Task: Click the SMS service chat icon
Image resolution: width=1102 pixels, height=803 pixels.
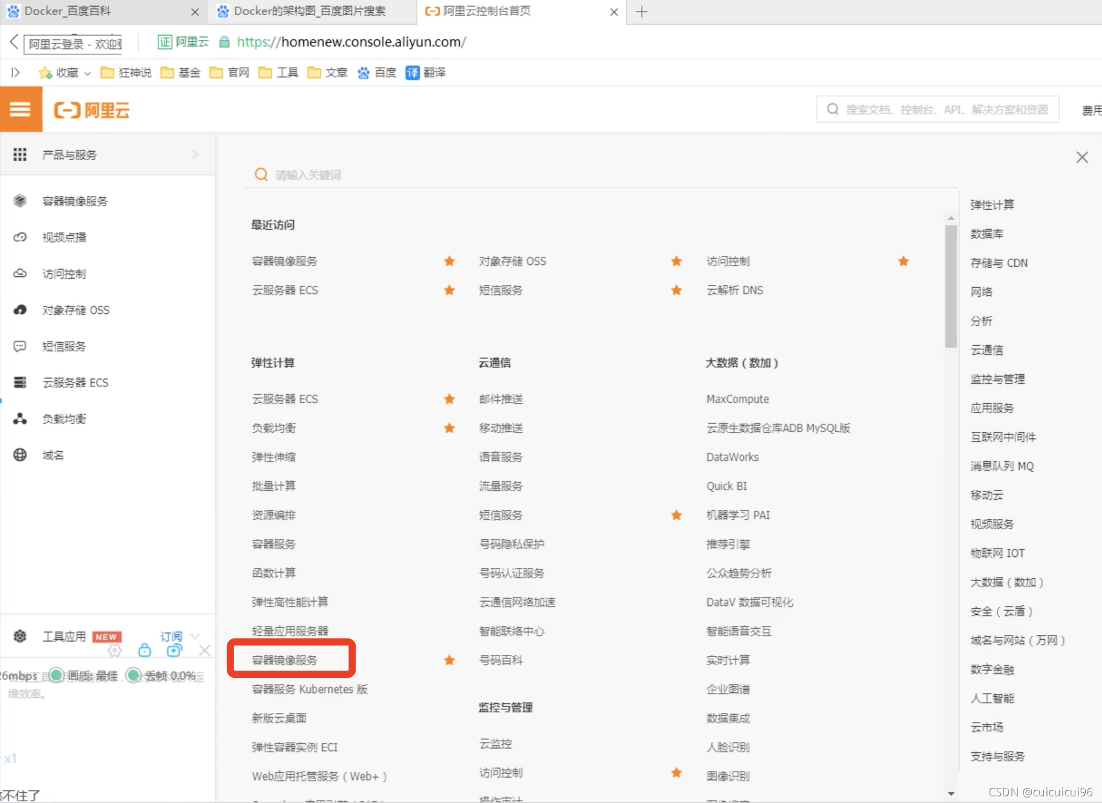Action: point(20,346)
